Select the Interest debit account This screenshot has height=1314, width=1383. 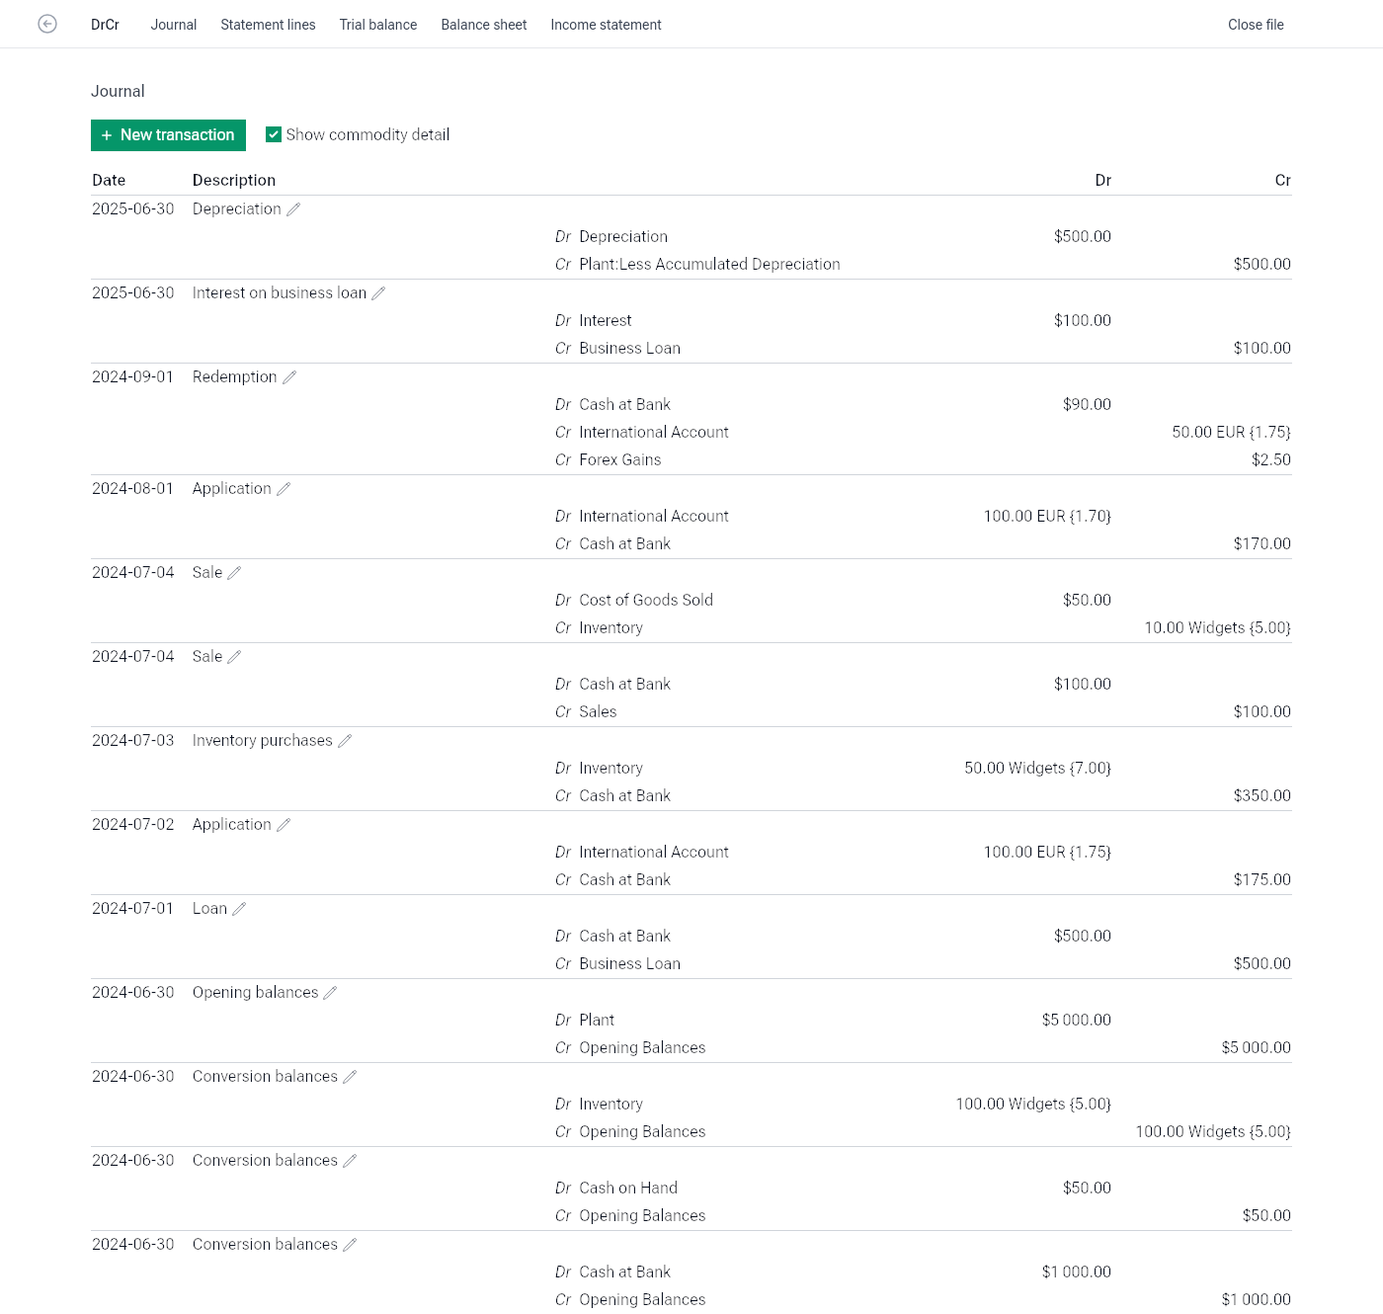click(606, 321)
